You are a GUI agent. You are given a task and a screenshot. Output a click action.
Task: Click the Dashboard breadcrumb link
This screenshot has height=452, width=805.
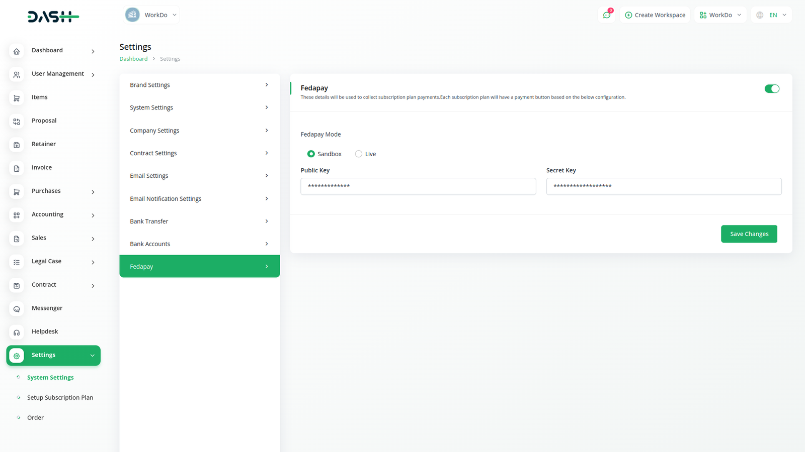pyautogui.click(x=133, y=59)
